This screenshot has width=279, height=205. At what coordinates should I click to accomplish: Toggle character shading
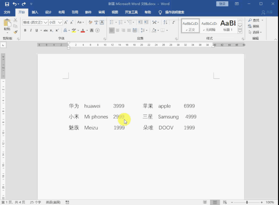pyautogui.click(x=92, y=30)
